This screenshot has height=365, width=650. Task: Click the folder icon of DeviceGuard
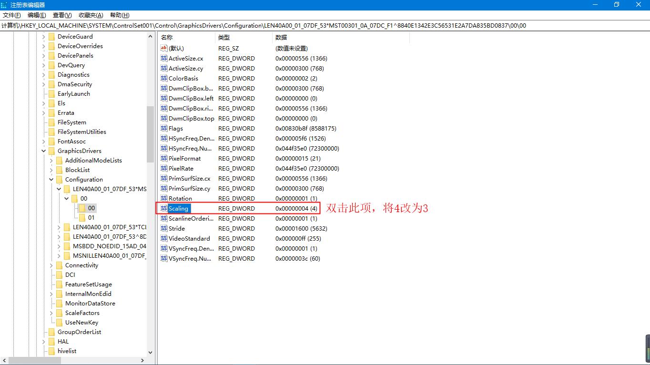pyautogui.click(x=51, y=37)
